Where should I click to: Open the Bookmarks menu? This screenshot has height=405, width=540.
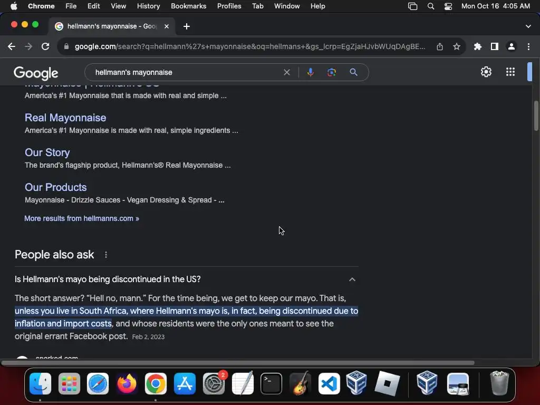point(188,6)
